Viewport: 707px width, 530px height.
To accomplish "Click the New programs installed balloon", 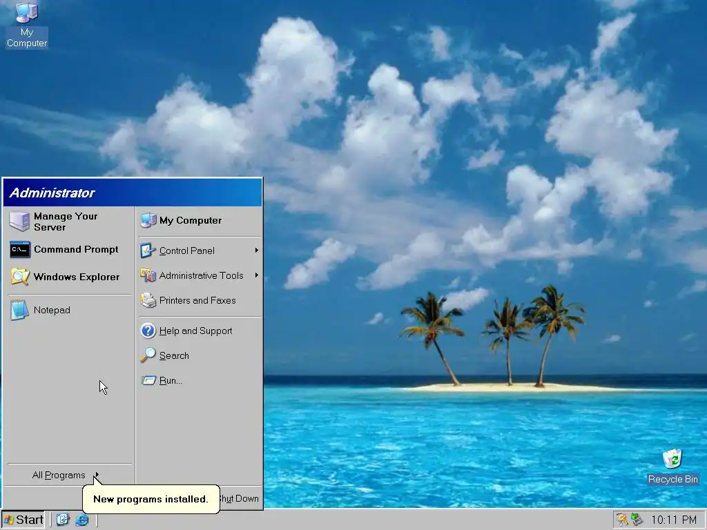I will (151, 499).
